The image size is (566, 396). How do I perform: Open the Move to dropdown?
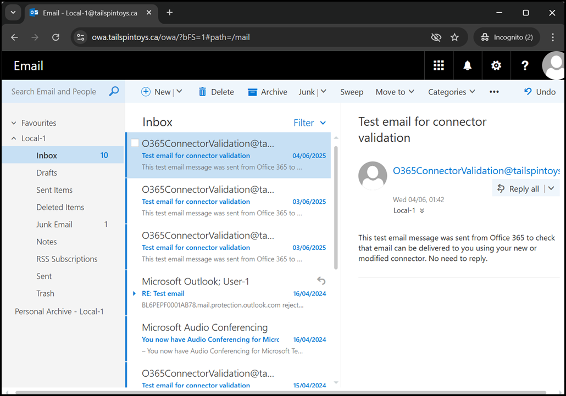click(395, 92)
